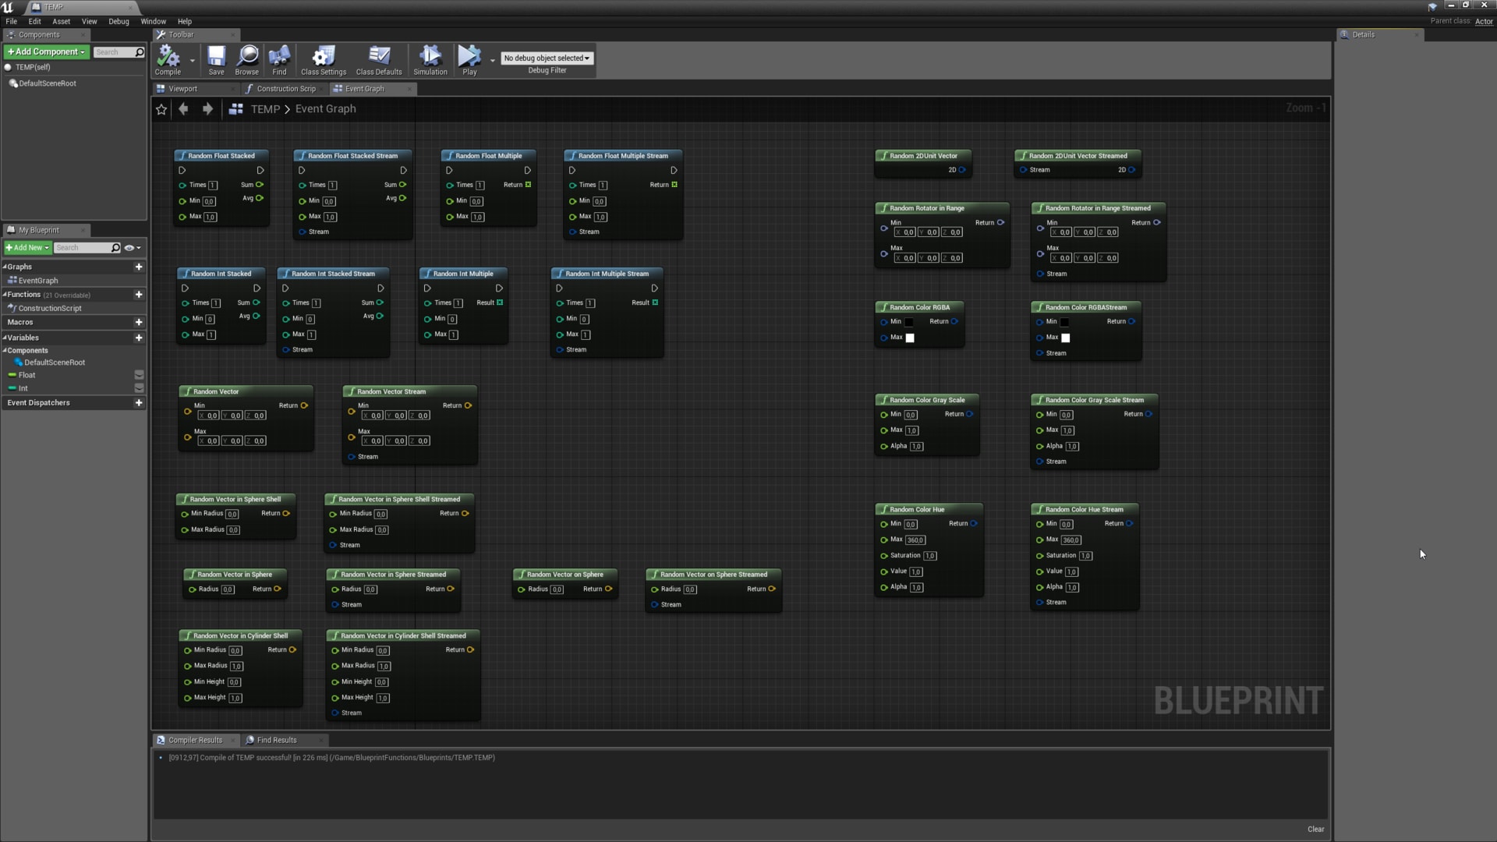Open the Debug menu
This screenshot has height=842, width=1497.
pyautogui.click(x=118, y=21)
